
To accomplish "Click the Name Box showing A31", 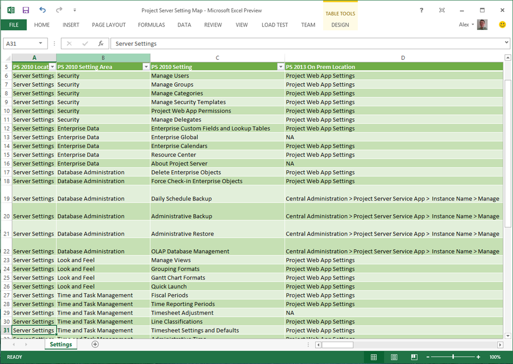I will pos(21,44).
